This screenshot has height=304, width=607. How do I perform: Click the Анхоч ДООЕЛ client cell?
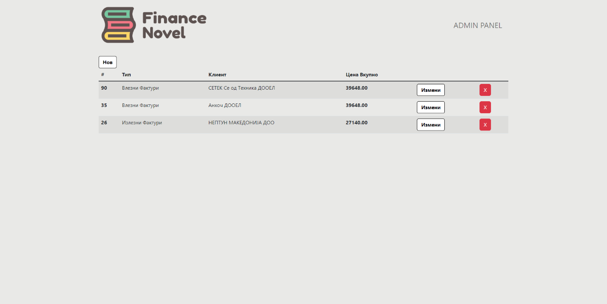click(x=224, y=105)
